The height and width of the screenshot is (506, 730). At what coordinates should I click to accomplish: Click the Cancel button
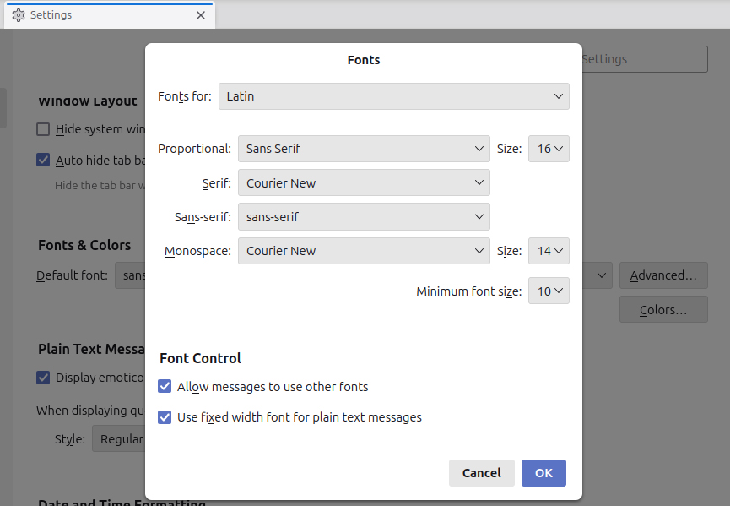click(481, 473)
